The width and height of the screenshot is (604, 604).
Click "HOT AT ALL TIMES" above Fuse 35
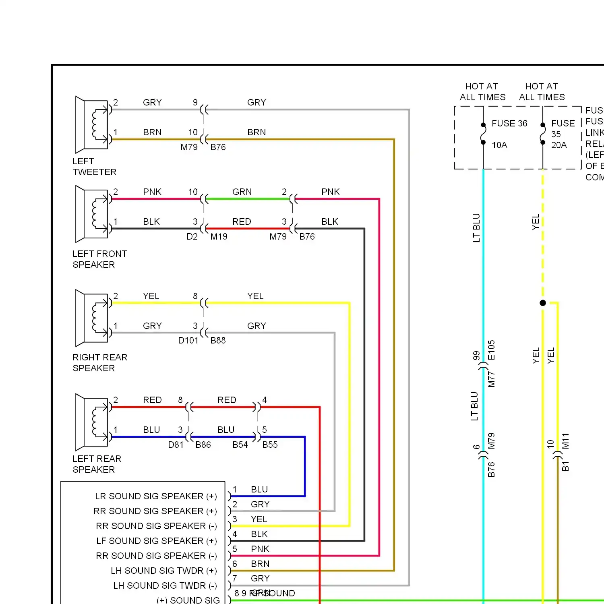542,92
